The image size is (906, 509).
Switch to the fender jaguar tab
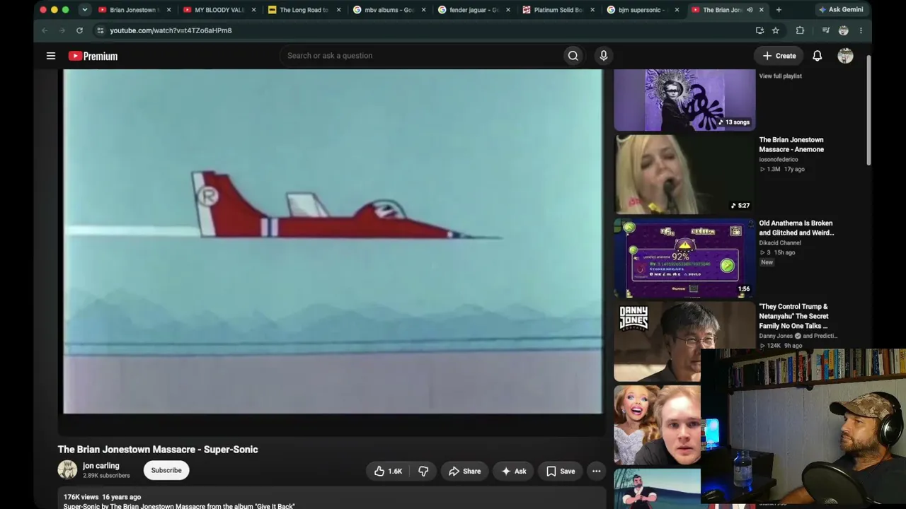pos(474,10)
